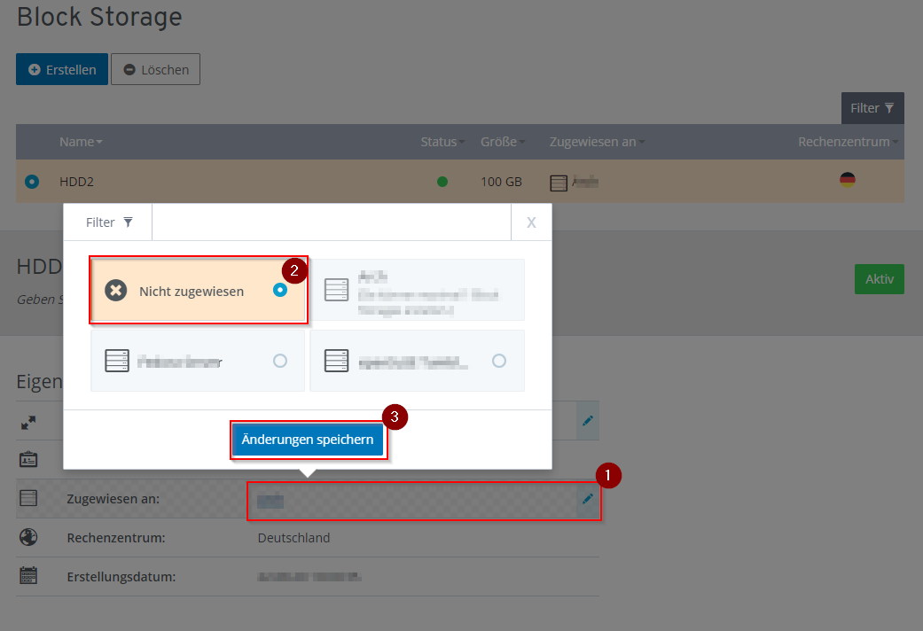Click the Löschen button
923x631 pixels.
pos(155,69)
